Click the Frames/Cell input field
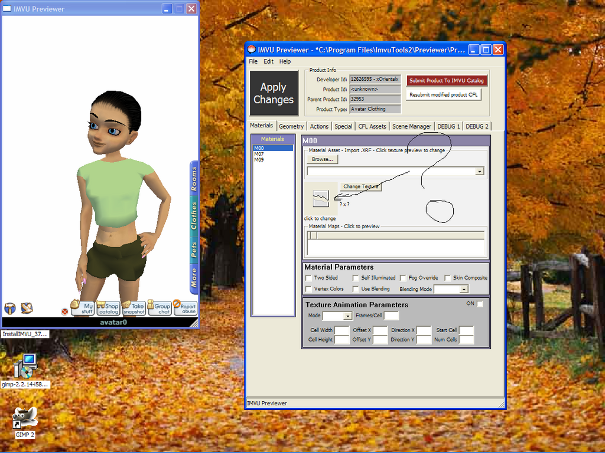The image size is (605, 453). (391, 316)
